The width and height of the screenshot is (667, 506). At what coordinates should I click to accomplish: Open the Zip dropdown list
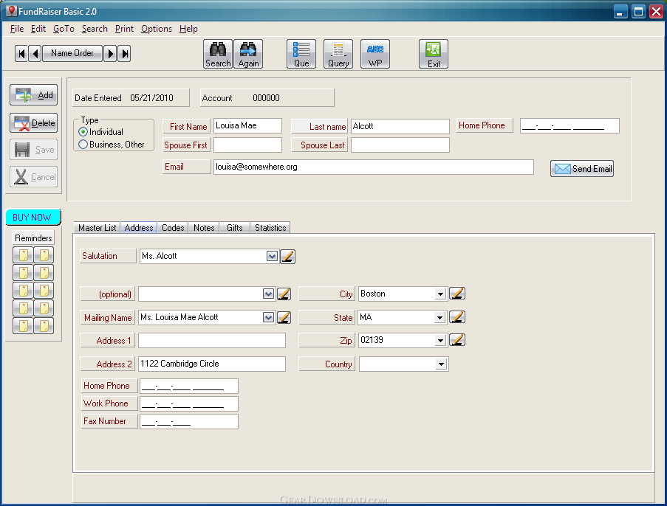[x=441, y=340]
